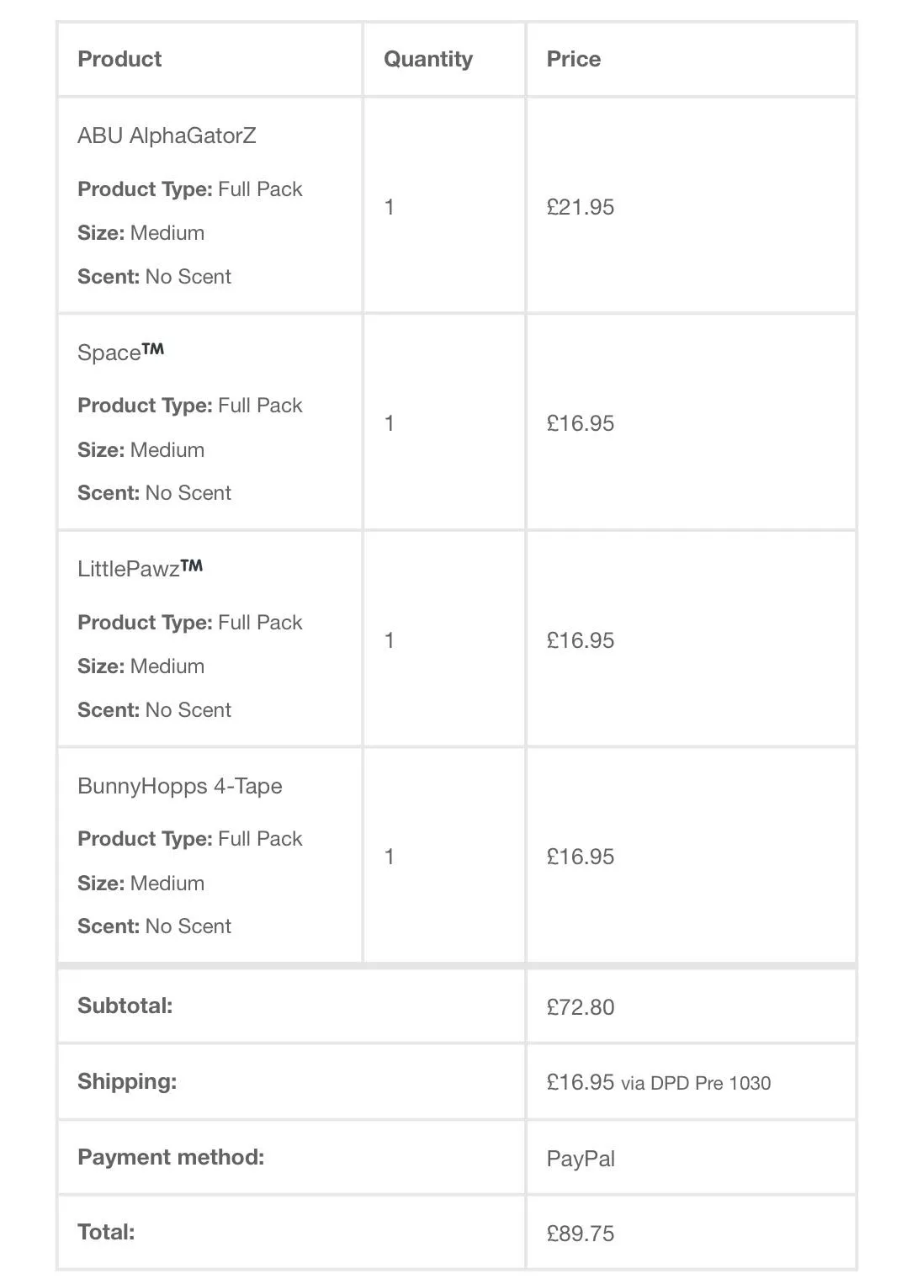Click the Total label
This screenshot has width=923, height=1279.
pos(106,1232)
